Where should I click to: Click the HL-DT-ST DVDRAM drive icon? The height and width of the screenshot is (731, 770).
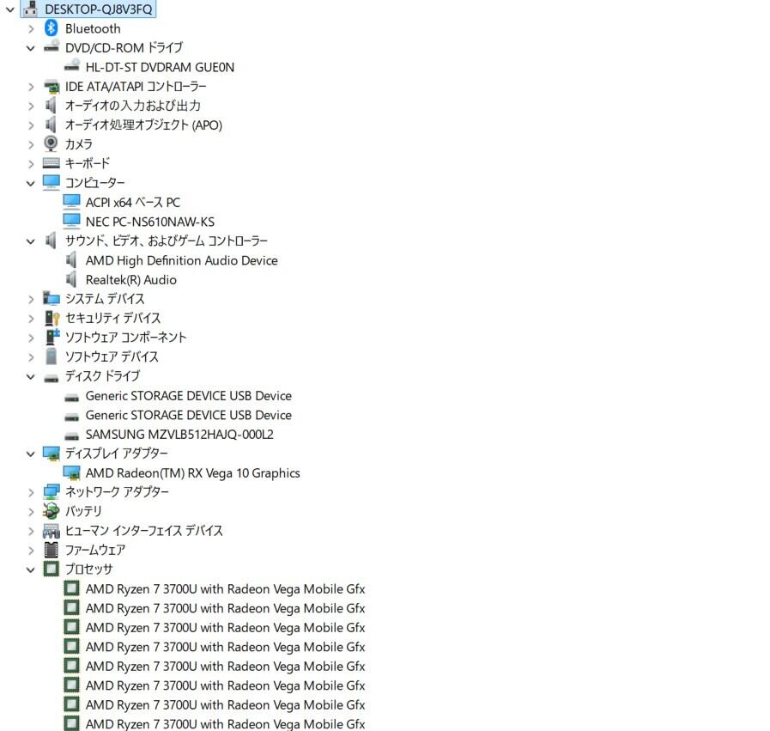pyautogui.click(x=72, y=66)
